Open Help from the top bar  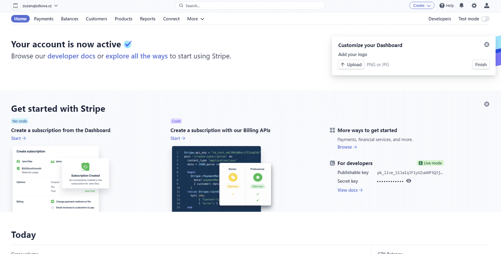(x=446, y=6)
